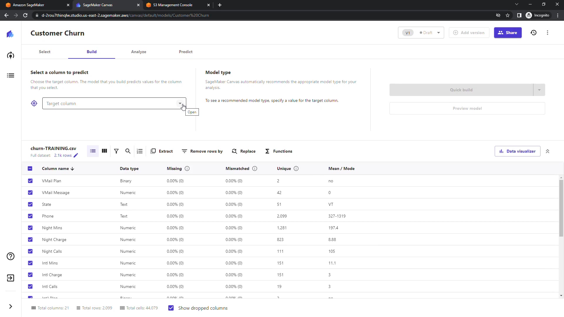This screenshot has height=317, width=564.
Task: Open Help question mark icon in sidebar
Action: 11,256
